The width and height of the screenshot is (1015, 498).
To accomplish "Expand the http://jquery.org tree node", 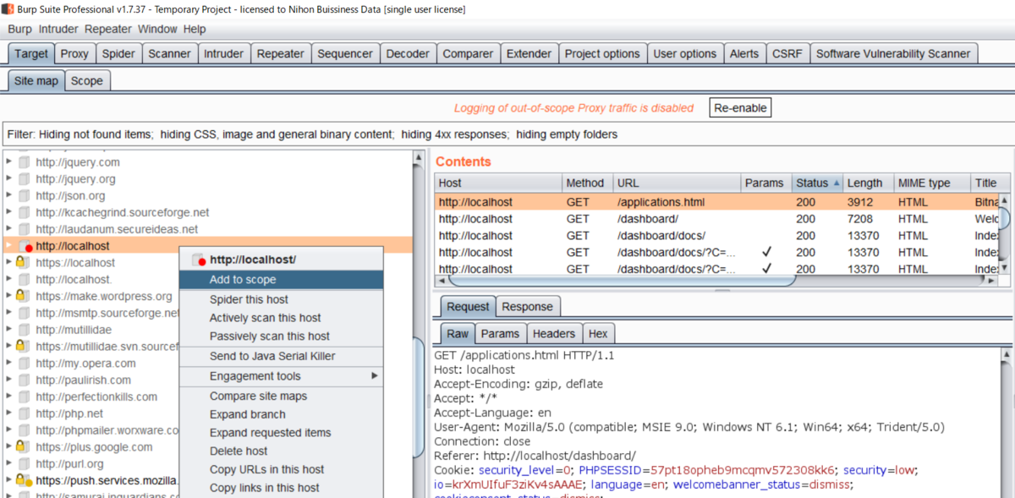I will point(8,178).
